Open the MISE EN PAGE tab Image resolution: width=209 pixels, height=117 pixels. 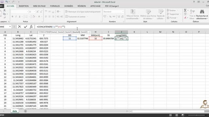(x=39, y=6)
